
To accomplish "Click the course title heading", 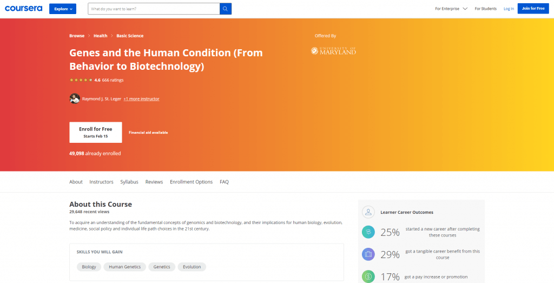I will coord(166,60).
